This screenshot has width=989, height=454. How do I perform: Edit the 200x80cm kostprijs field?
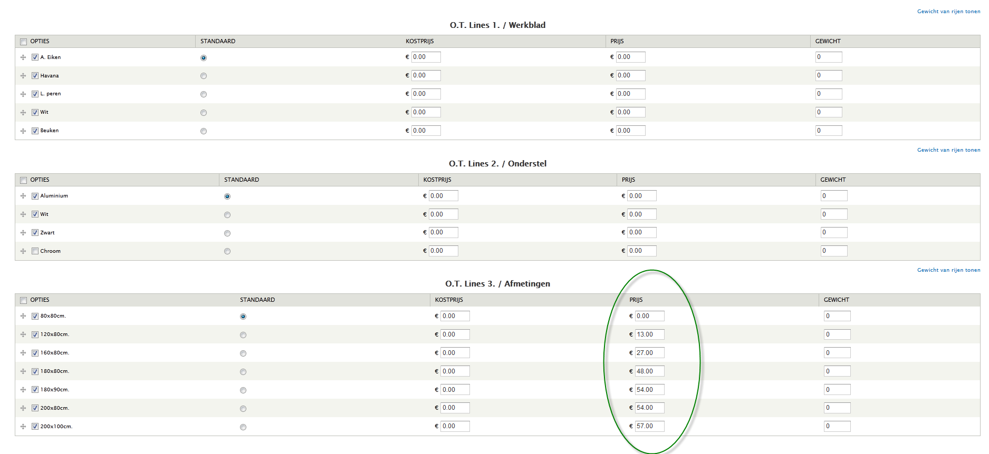(455, 408)
